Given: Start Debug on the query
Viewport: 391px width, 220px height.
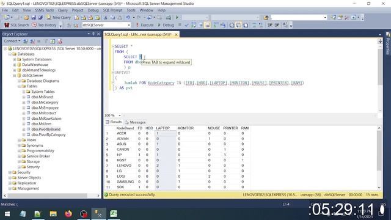Looking at the screenshot, I should click(166, 25).
